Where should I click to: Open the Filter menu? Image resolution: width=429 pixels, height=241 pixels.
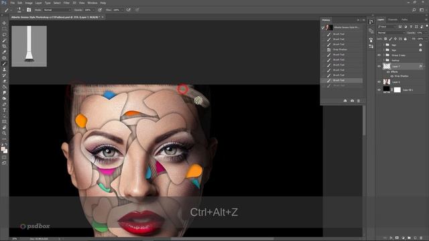[x=66, y=3]
